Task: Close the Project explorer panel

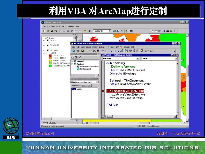Action: [98, 54]
